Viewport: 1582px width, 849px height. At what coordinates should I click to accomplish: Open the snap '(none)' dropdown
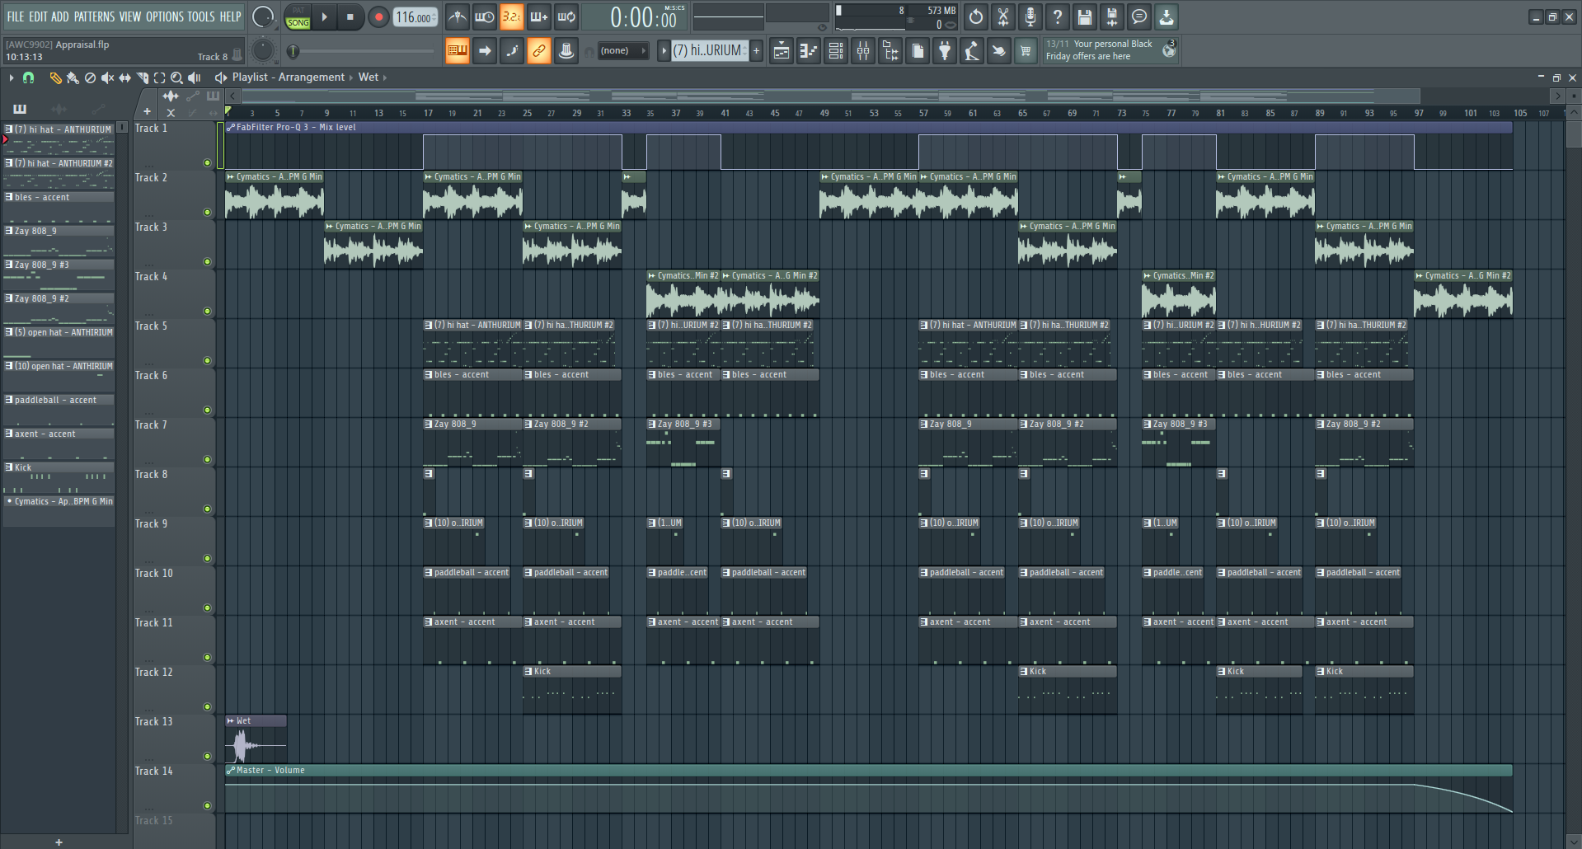[622, 51]
